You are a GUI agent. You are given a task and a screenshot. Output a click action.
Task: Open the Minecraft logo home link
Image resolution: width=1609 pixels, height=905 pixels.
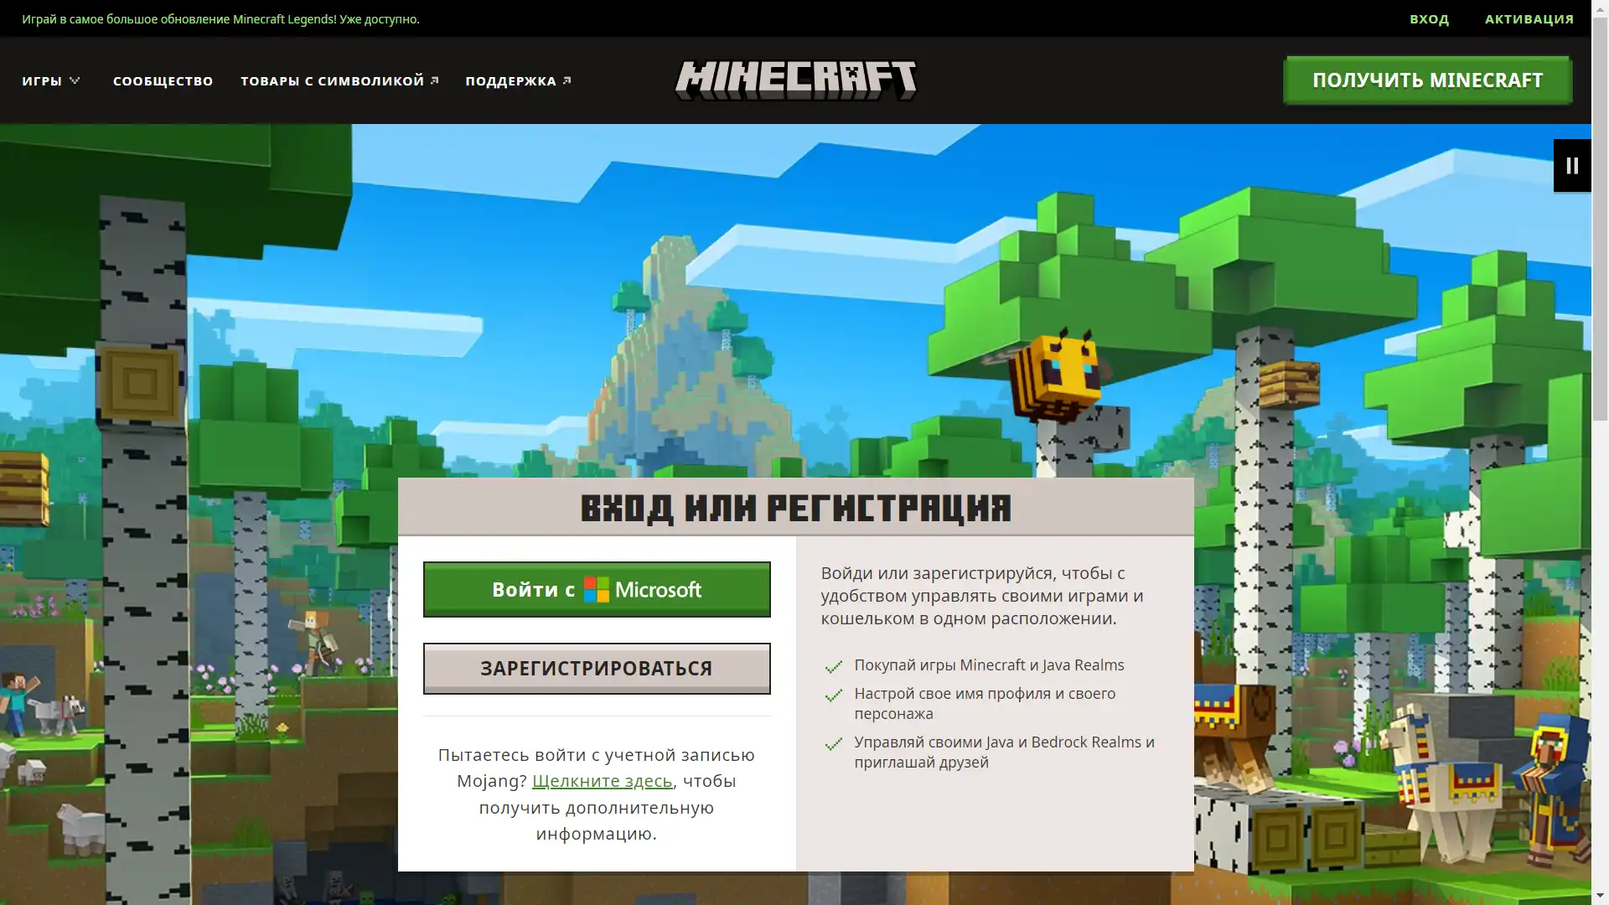pos(795,80)
